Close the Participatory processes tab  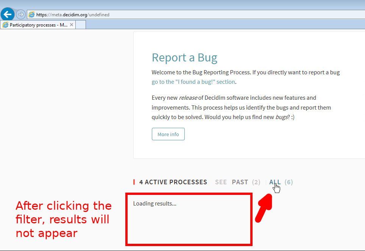click(x=72, y=25)
